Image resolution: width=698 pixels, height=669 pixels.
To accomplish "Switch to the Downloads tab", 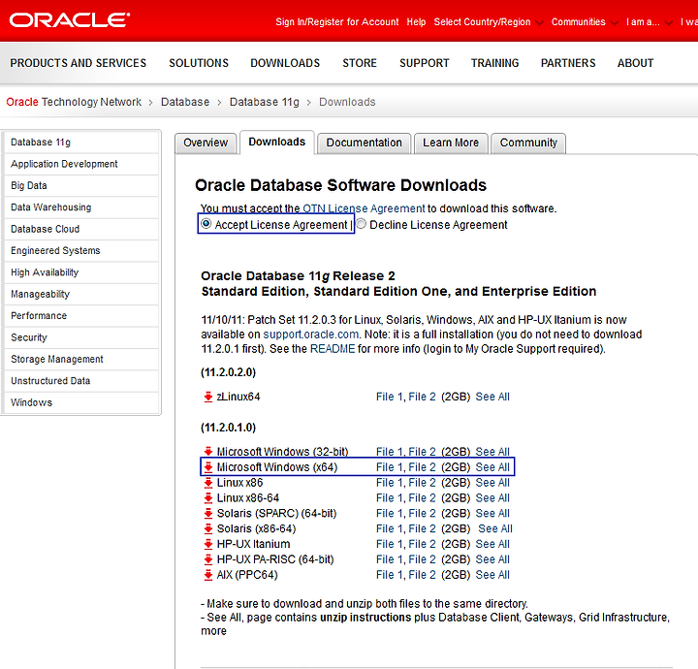I will [277, 142].
